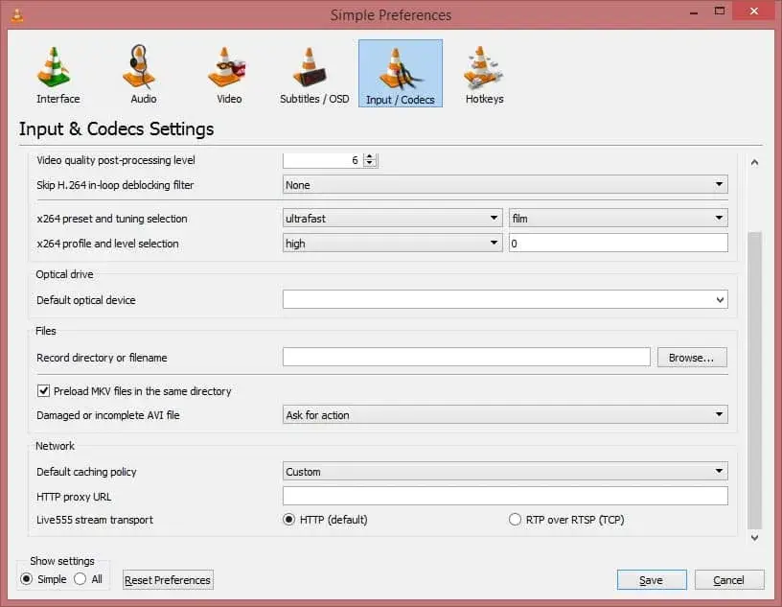
Task: Open the Hotkeys preferences category
Action: 484,74
